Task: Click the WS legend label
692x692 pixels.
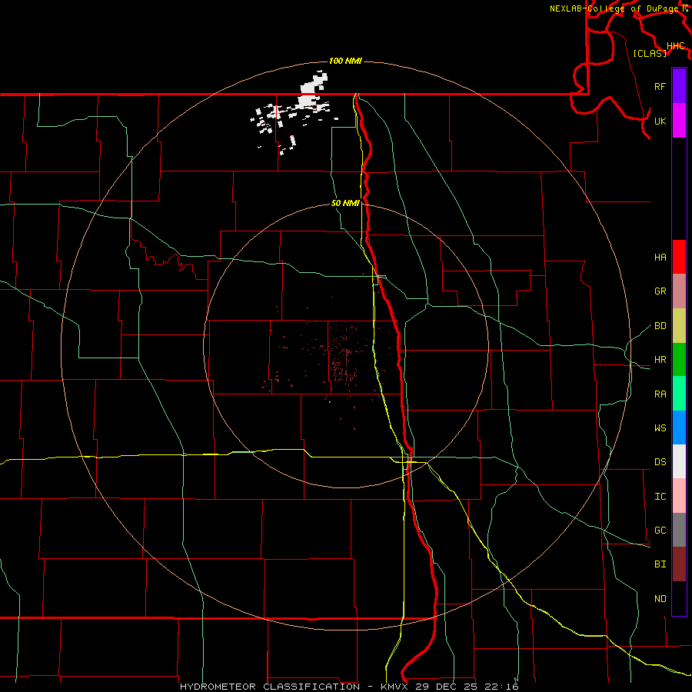Action: pyautogui.click(x=660, y=428)
